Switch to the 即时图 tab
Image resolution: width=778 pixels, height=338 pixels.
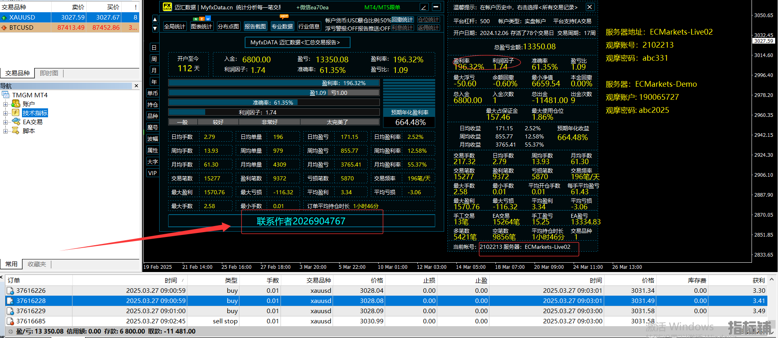(49, 73)
